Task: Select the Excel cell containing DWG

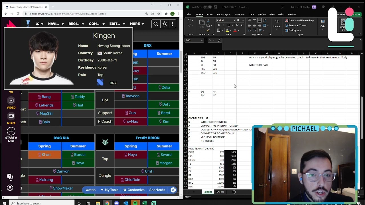Action: point(194,153)
